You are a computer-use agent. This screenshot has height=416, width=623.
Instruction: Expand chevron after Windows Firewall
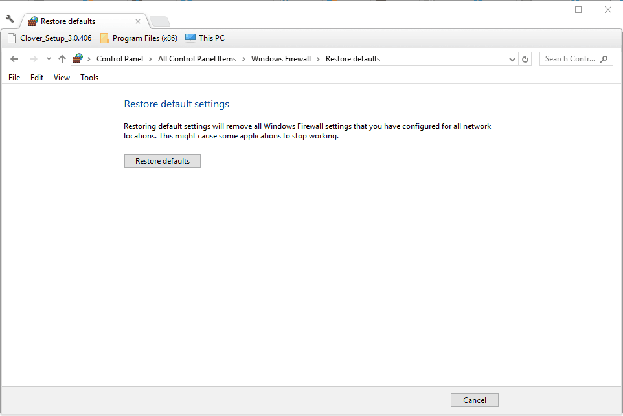(x=318, y=59)
